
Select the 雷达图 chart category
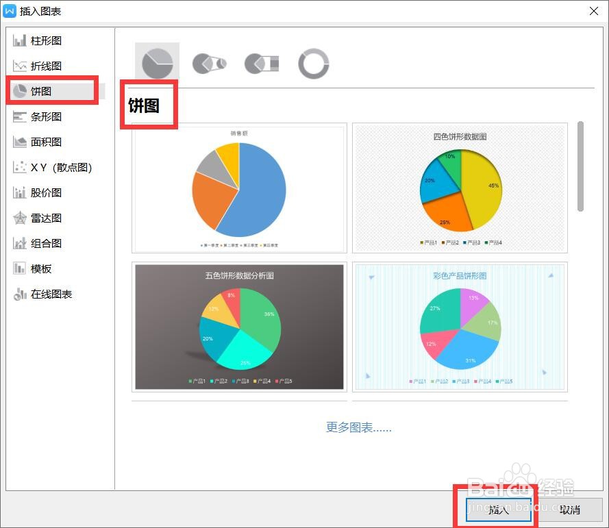click(x=45, y=218)
